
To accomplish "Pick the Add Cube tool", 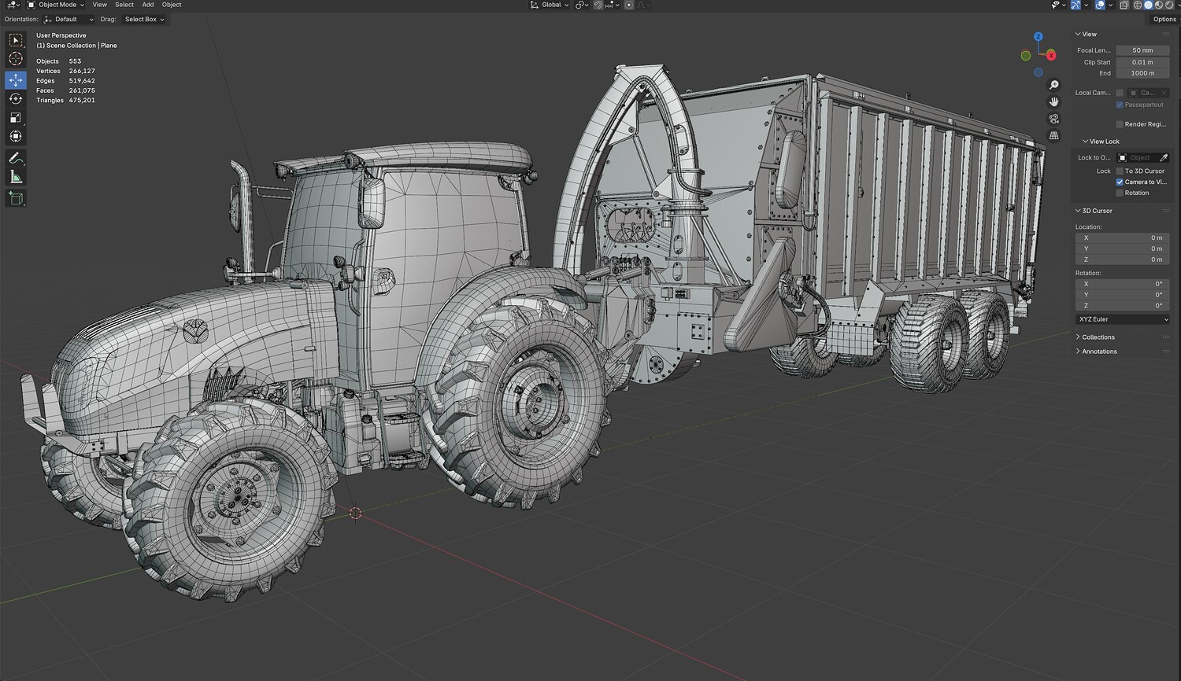I will 16,198.
